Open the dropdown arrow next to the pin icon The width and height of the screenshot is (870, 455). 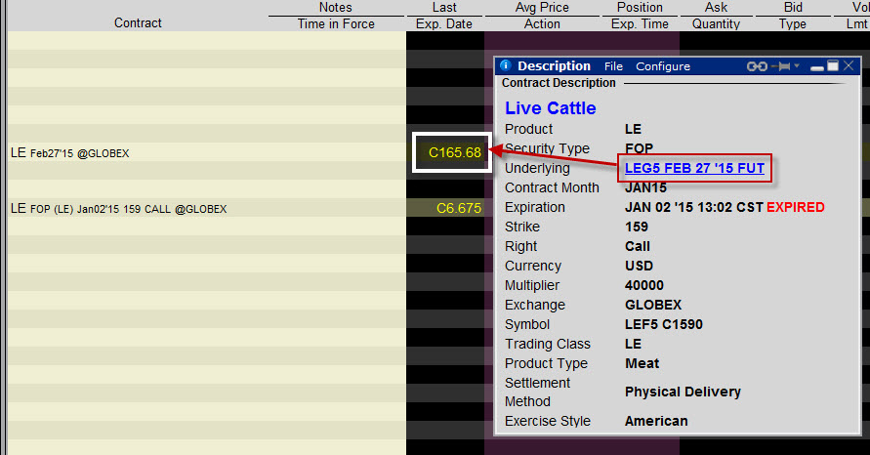click(797, 66)
